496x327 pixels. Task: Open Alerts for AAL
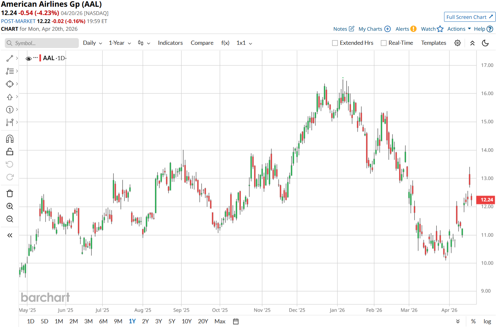(x=406, y=29)
